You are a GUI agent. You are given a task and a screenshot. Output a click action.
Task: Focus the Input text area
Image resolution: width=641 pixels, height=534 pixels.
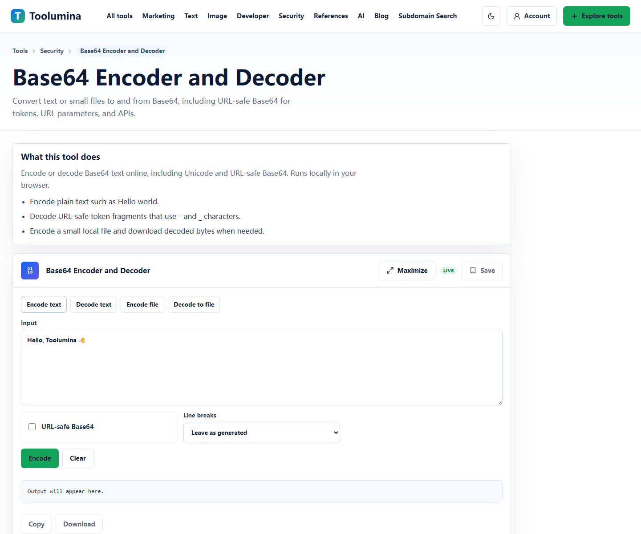click(262, 368)
